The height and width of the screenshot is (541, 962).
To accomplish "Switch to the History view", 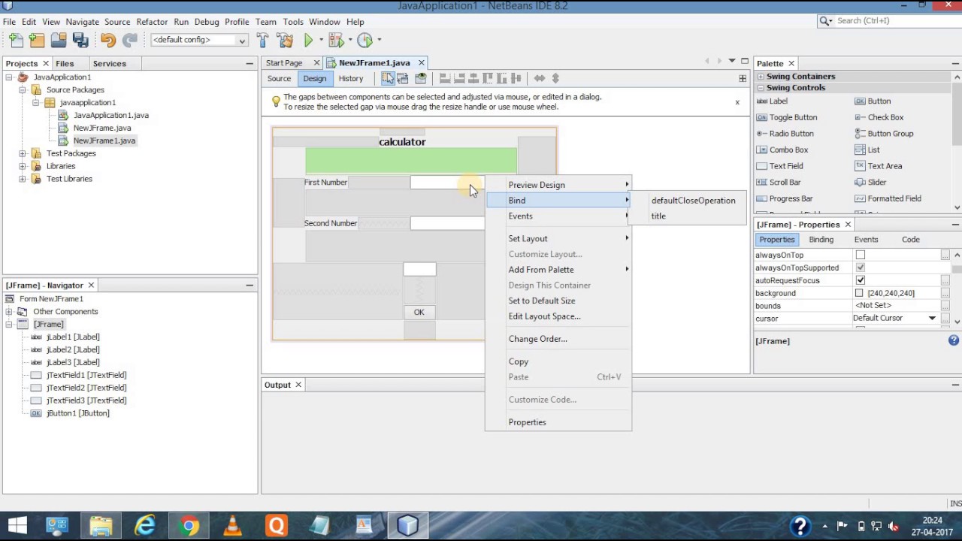I will (x=351, y=78).
